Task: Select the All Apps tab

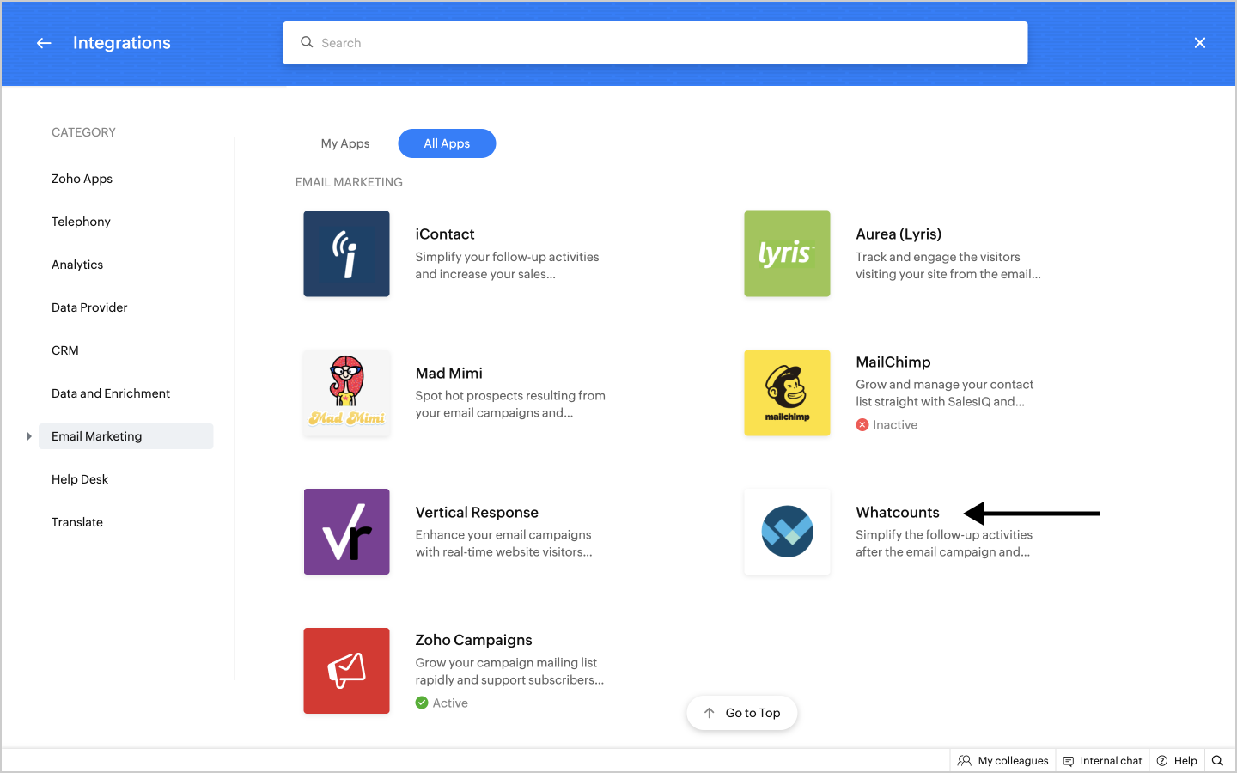Action: 447,143
